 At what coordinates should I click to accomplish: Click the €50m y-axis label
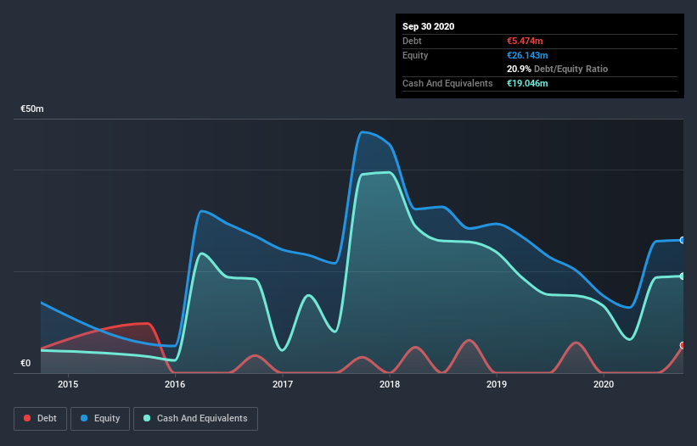pos(32,109)
